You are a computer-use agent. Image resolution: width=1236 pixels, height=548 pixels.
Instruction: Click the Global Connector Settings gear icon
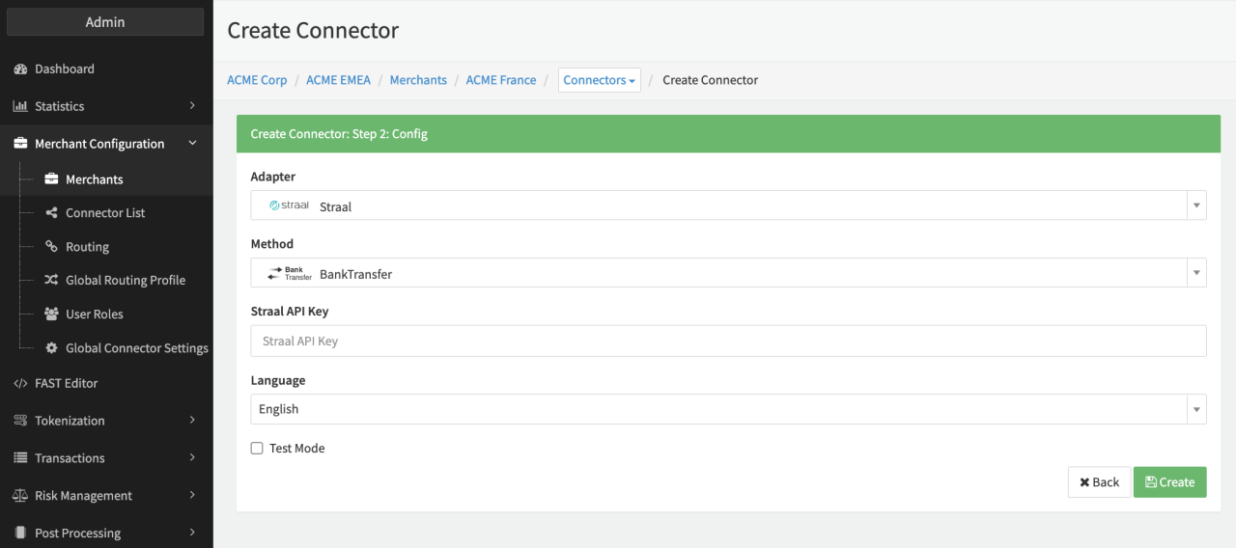(52, 348)
